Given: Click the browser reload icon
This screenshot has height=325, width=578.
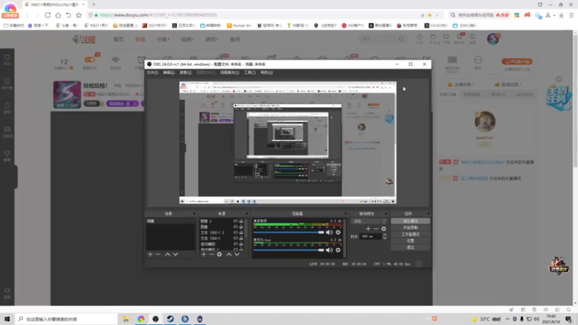Looking at the screenshot, I should coord(48,15).
